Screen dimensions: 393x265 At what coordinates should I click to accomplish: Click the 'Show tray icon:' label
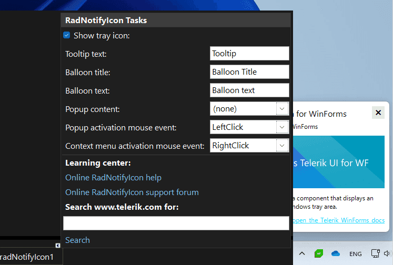pyautogui.click(x=102, y=36)
